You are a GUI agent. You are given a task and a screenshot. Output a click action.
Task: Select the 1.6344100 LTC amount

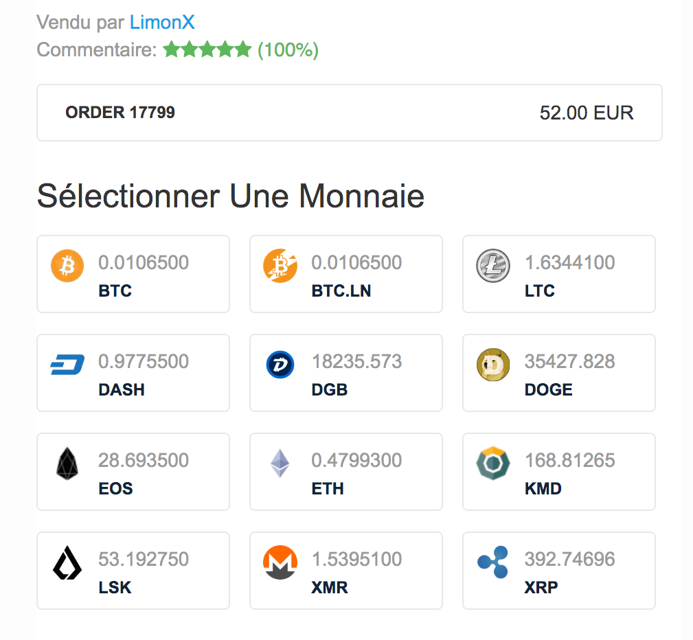coord(569,262)
